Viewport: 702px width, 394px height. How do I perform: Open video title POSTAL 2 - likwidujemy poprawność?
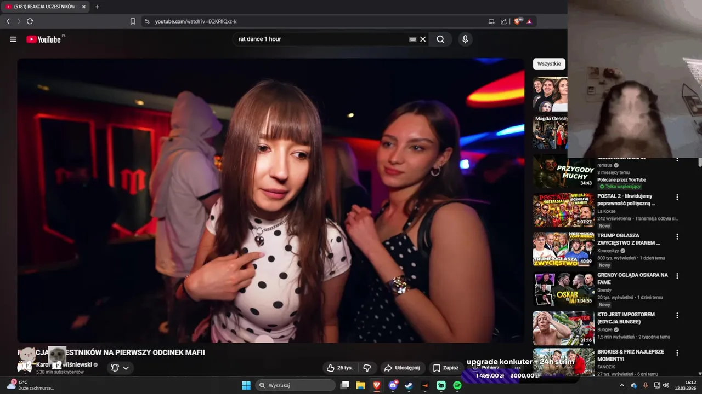(x=626, y=200)
